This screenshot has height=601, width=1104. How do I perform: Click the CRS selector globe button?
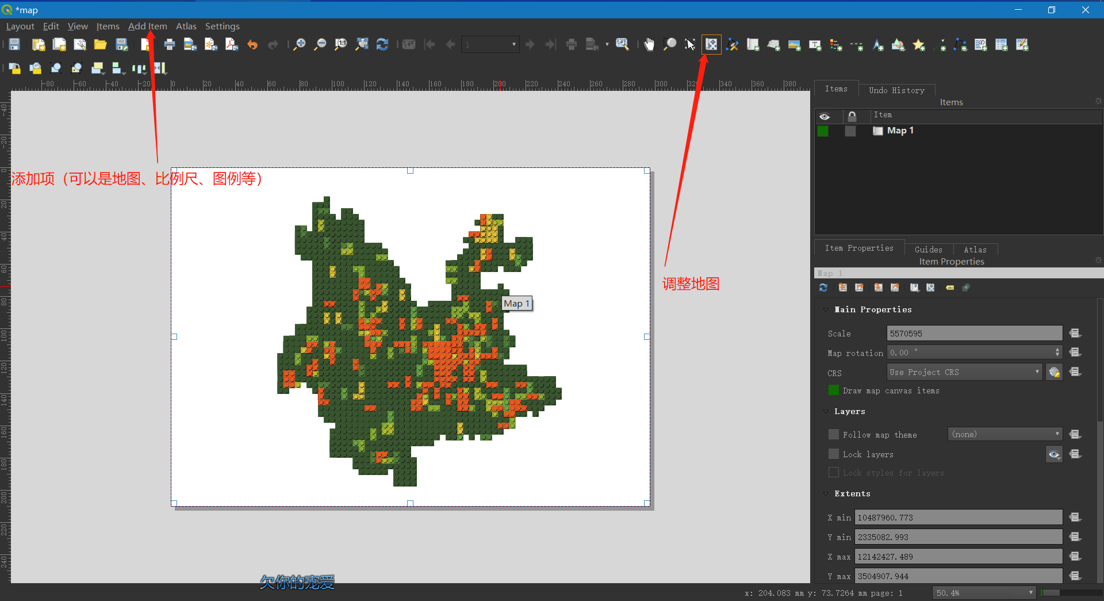coord(1054,372)
